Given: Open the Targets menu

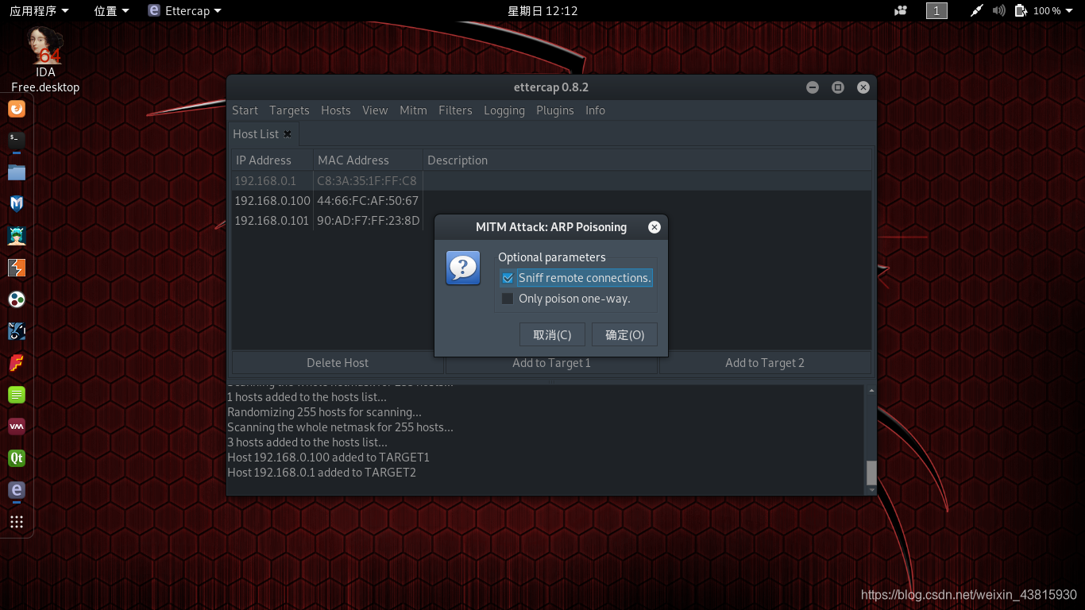Looking at the screenshot, I should [x=289, y=110].
